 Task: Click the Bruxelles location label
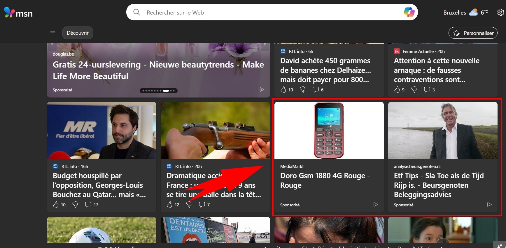click(455, 13)
